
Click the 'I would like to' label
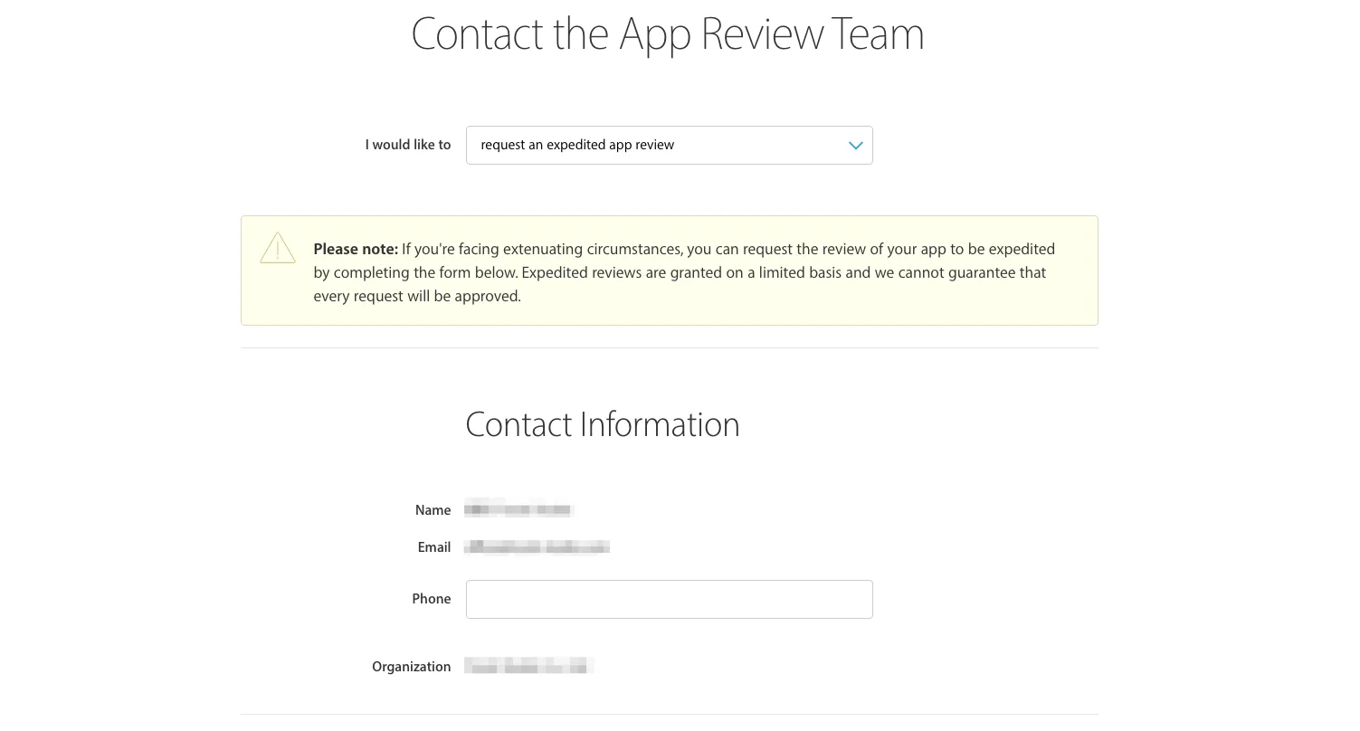(408, 145)
